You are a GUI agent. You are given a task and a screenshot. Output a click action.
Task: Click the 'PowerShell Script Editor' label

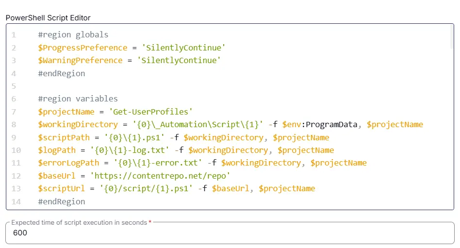[48, 18]
